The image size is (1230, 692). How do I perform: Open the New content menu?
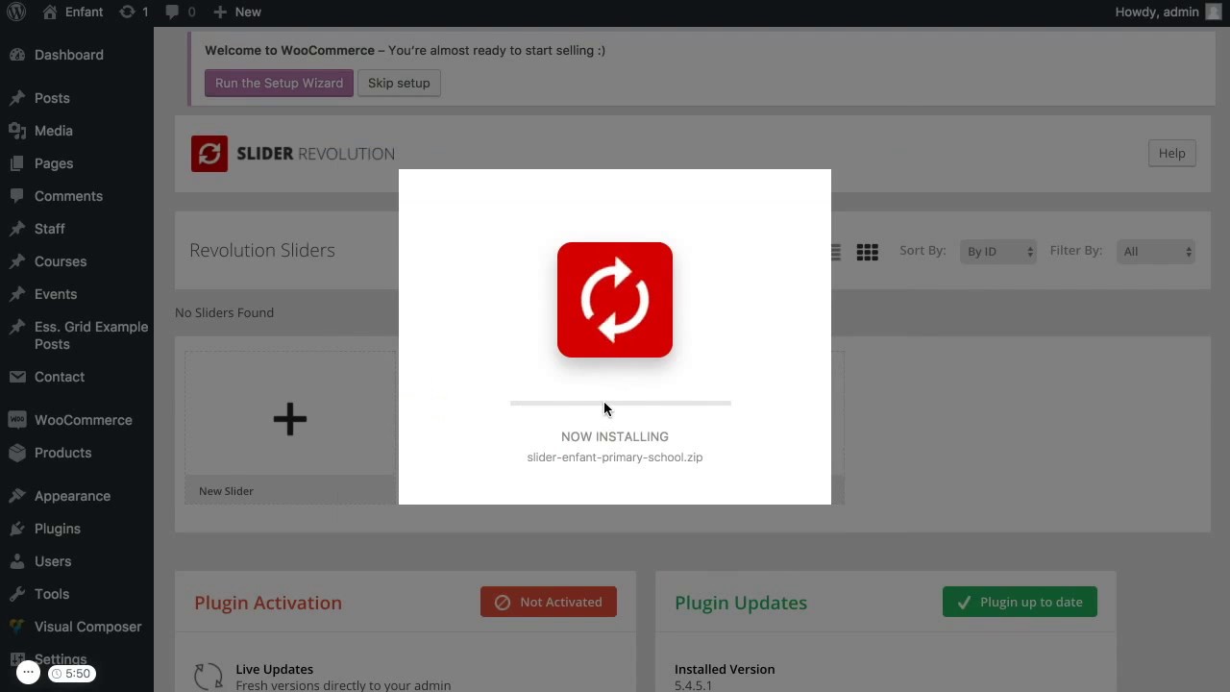(x=237, y=12)
